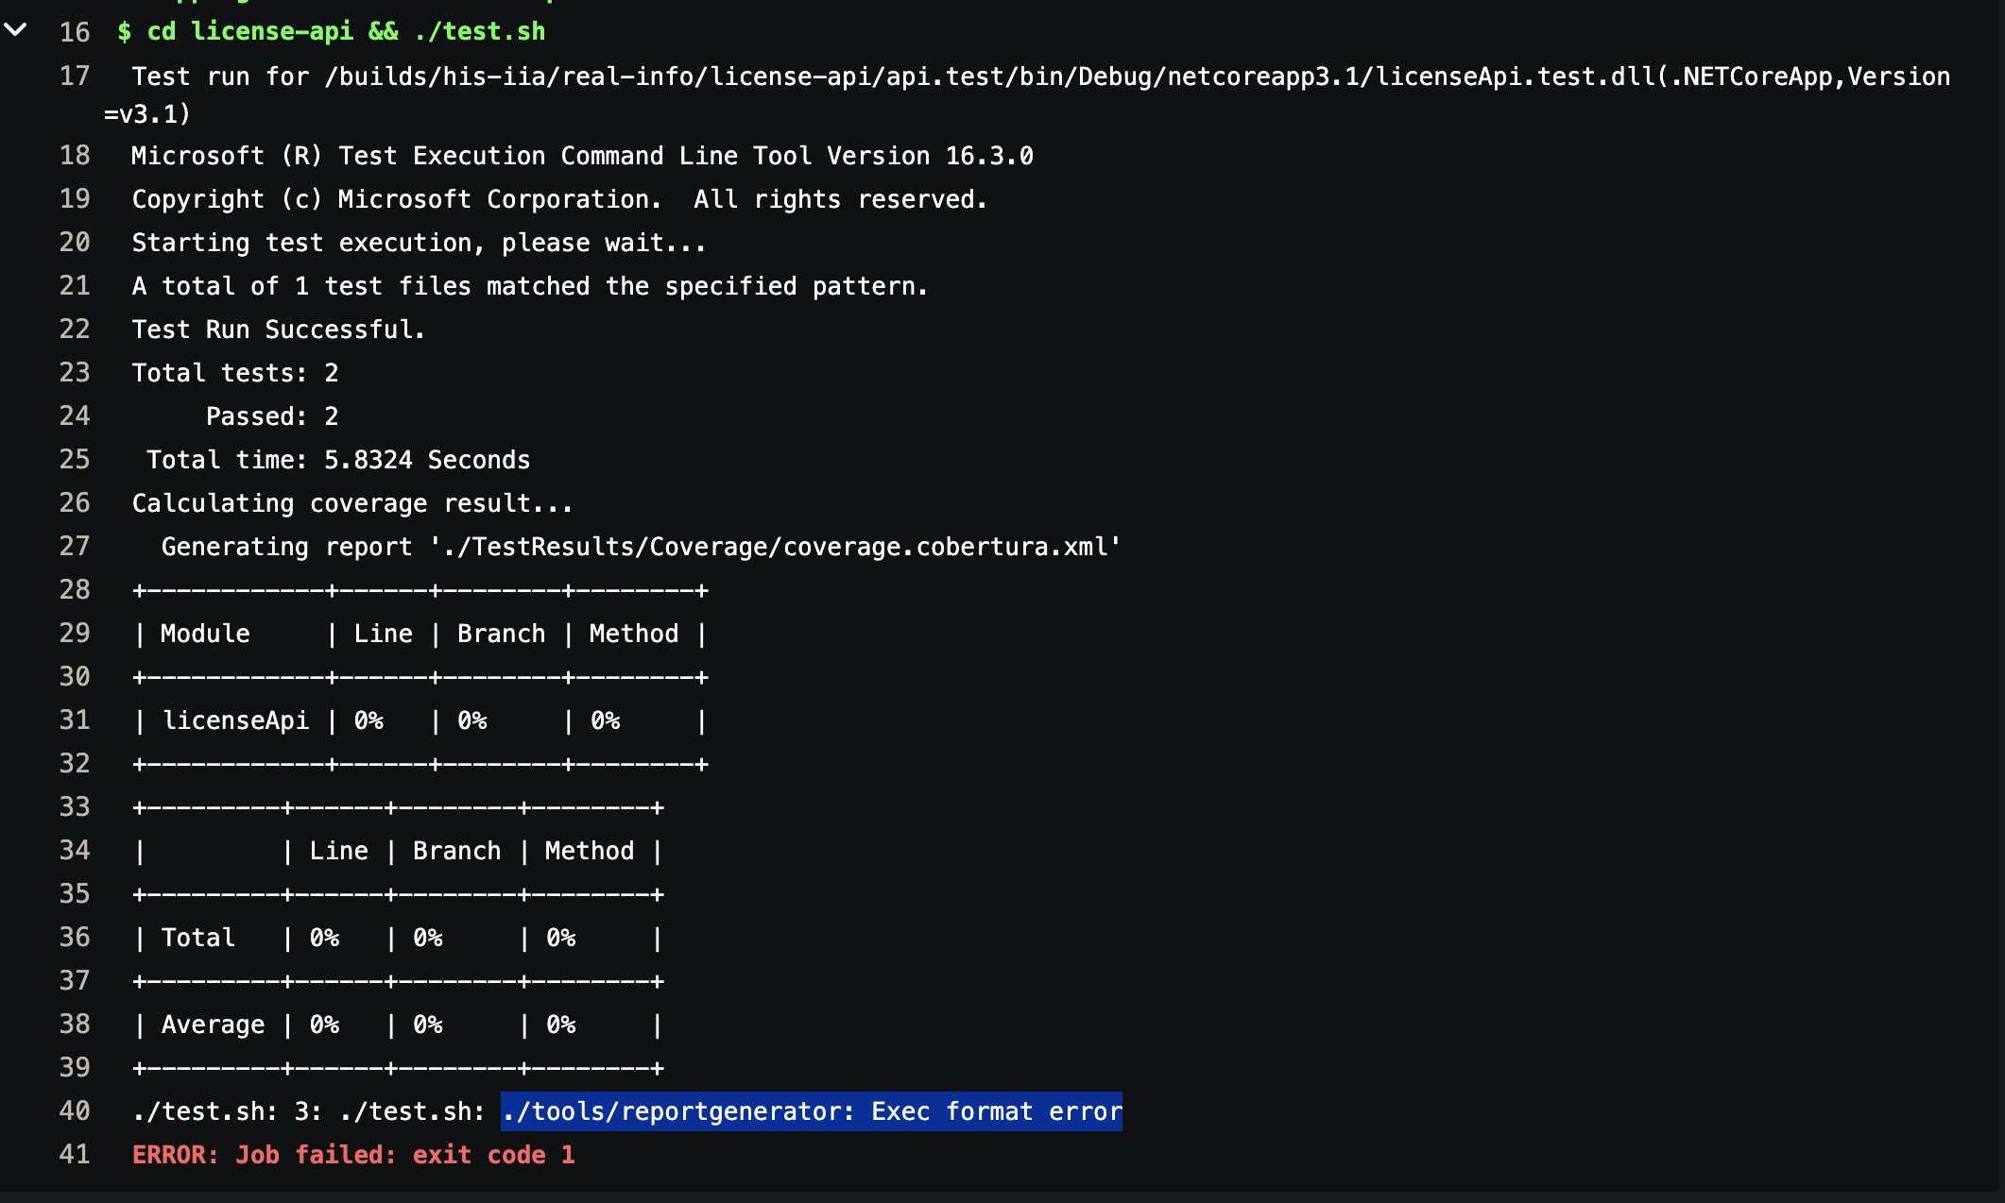Click the highlighted Exec format error text

(x=811, y=1111)
